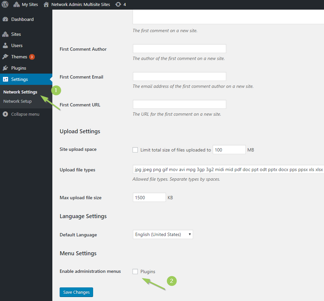Open the My Sites menu

(x=26, y=5)
